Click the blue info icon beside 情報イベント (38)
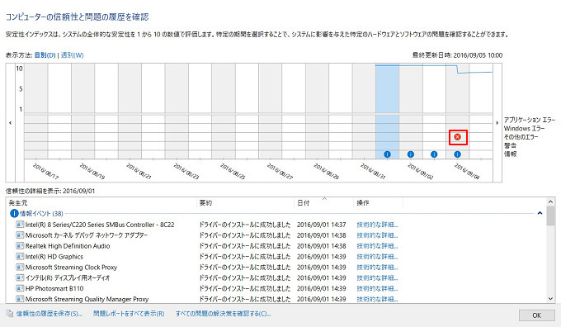Image resolution: width=561 pixels, height=327 pixels. click(14, 214)
